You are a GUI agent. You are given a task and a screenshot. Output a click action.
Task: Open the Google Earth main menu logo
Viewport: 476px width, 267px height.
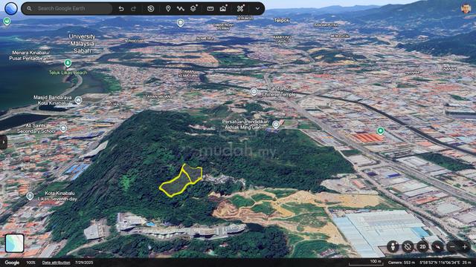[11, 8]
